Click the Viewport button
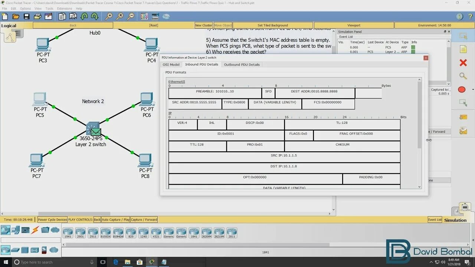Image resolution: width=475 pixels, height=267 pixels. (x=354, y=25)
